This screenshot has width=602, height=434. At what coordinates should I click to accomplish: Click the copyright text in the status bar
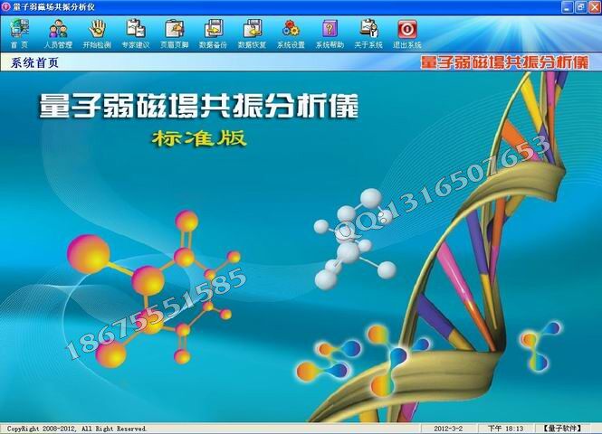(x=77, y=428)
